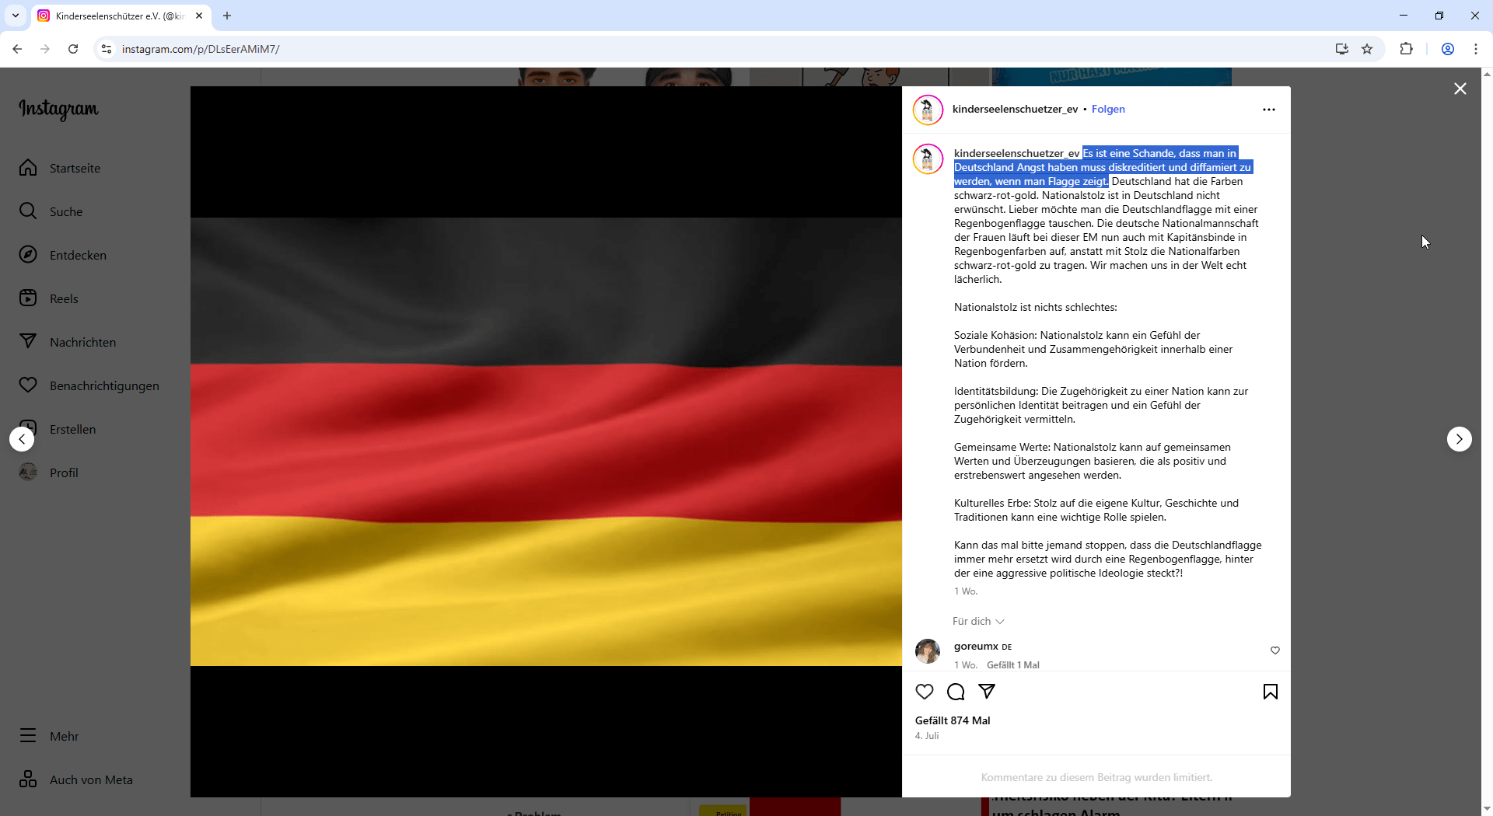Select the Kinderseelenschützer e.V. tab
This screenshot has height=816, width=1493.
[x=121, y=16]
